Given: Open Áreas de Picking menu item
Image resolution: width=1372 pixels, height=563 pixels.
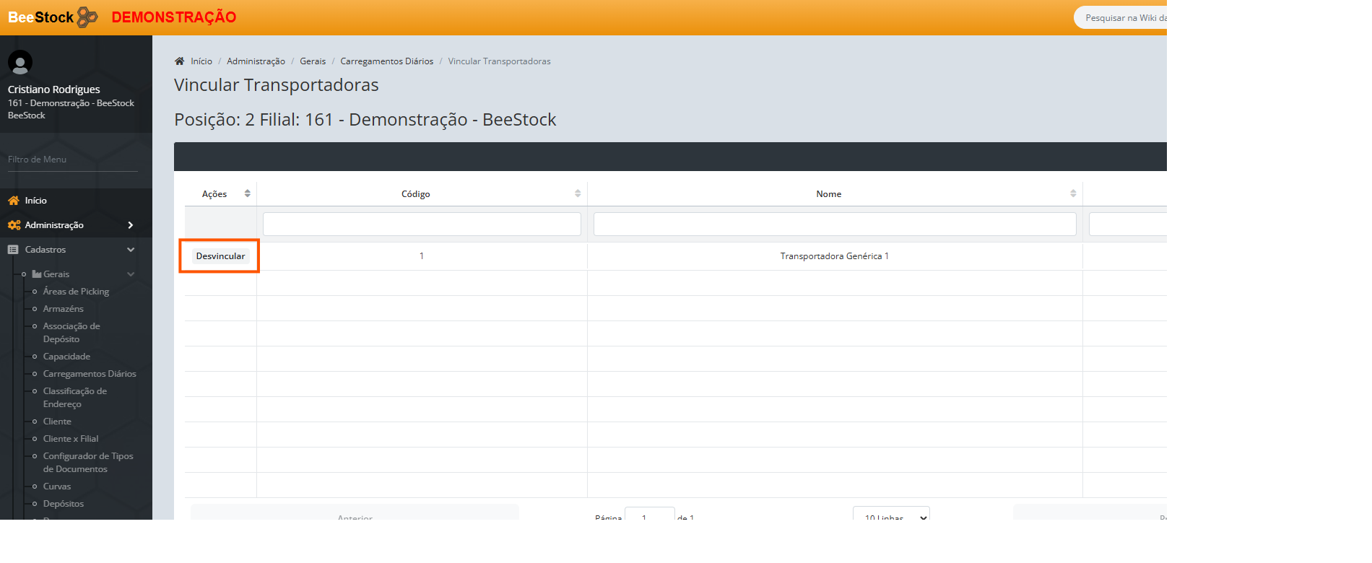Looking at the screenshot, I should 76,292.
